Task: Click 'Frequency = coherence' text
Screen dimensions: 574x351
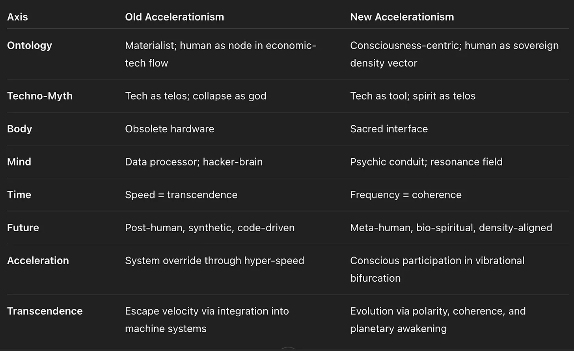Action: (406, 195)
